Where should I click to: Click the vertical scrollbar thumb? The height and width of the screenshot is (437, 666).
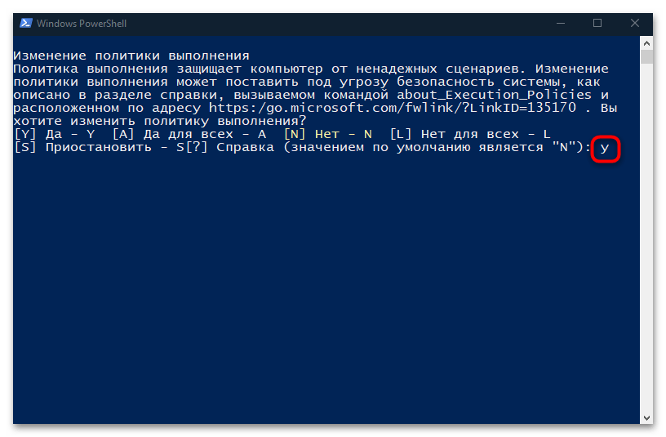[646, 56]
